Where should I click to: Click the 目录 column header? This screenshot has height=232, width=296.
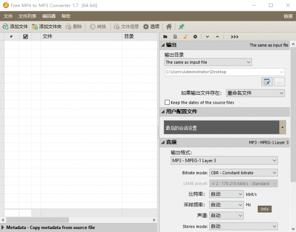point(140,37)
